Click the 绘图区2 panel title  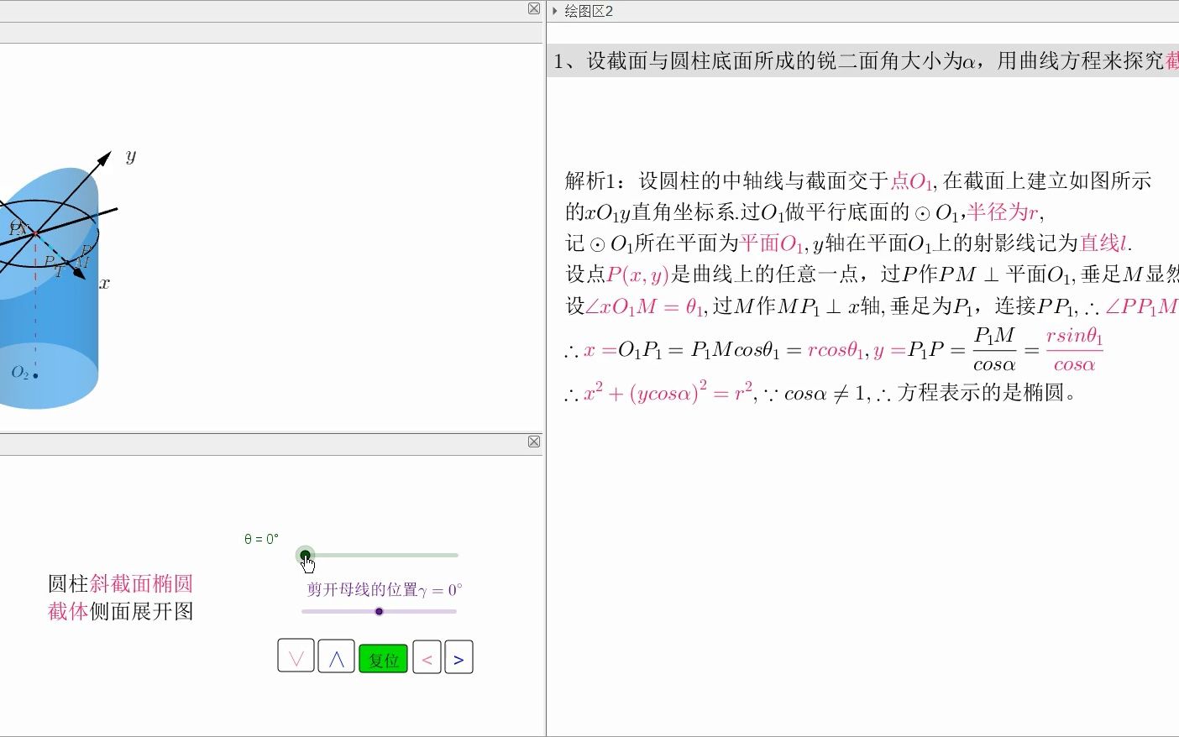[x=588, y=11]
